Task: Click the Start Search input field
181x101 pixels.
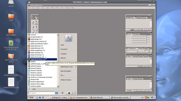Action: 41,93
